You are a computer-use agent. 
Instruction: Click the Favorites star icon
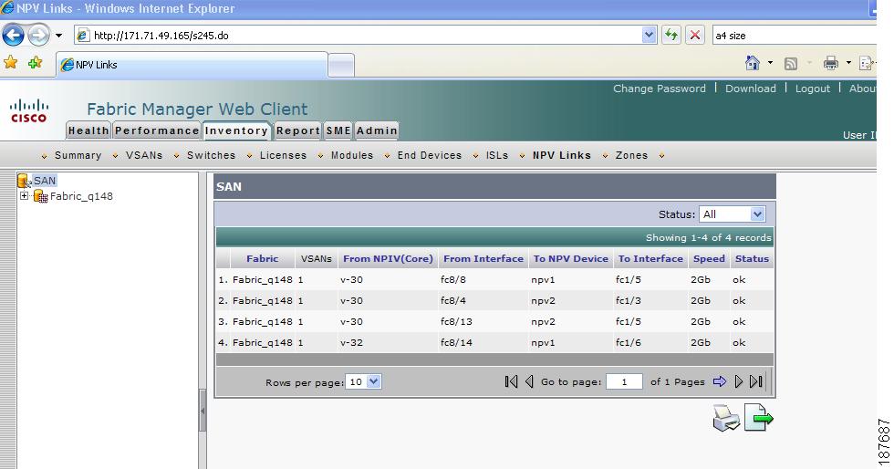pos(10,63)
